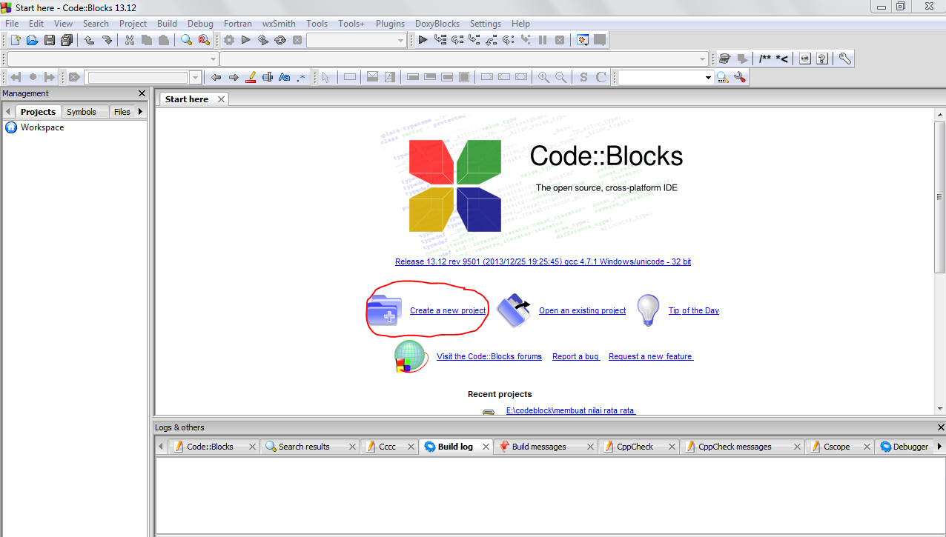The height and width of the screenshot is (537, 946).
Task: Start the debugger with Debug/Continue icon
Action: [423, 40]
